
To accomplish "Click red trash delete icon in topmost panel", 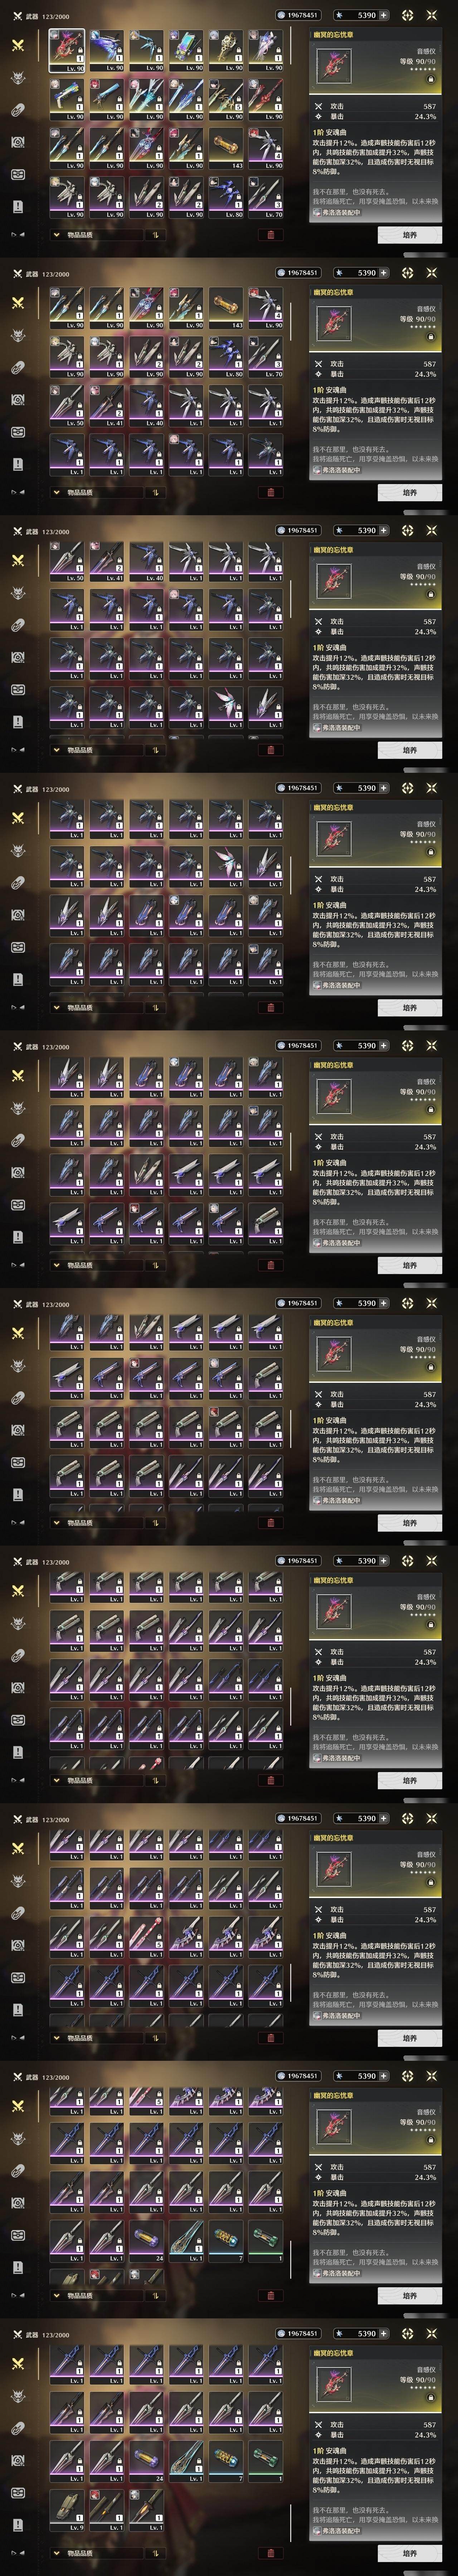I will pos(270,235).
